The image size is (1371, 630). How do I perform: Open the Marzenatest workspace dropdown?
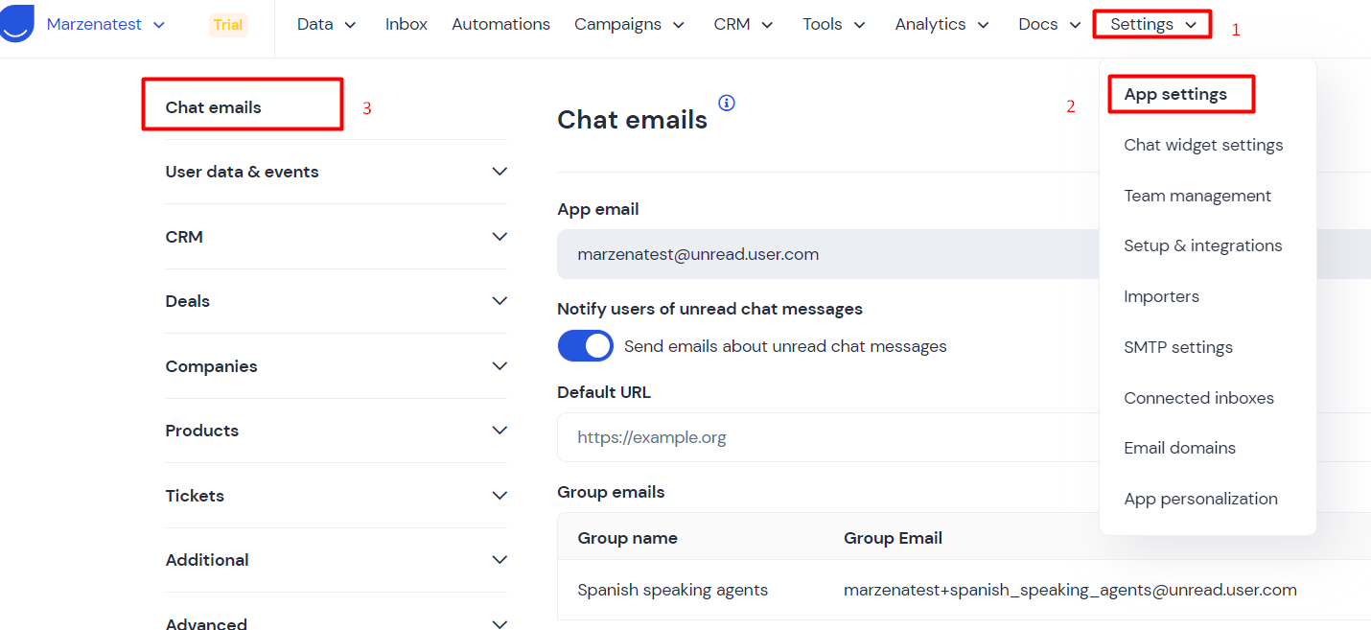coord(105,24)
